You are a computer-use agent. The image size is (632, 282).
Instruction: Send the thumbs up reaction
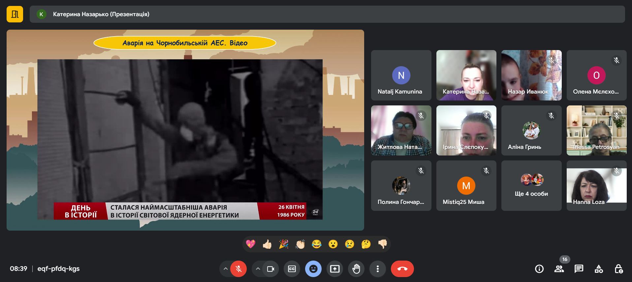click(267, 244)
